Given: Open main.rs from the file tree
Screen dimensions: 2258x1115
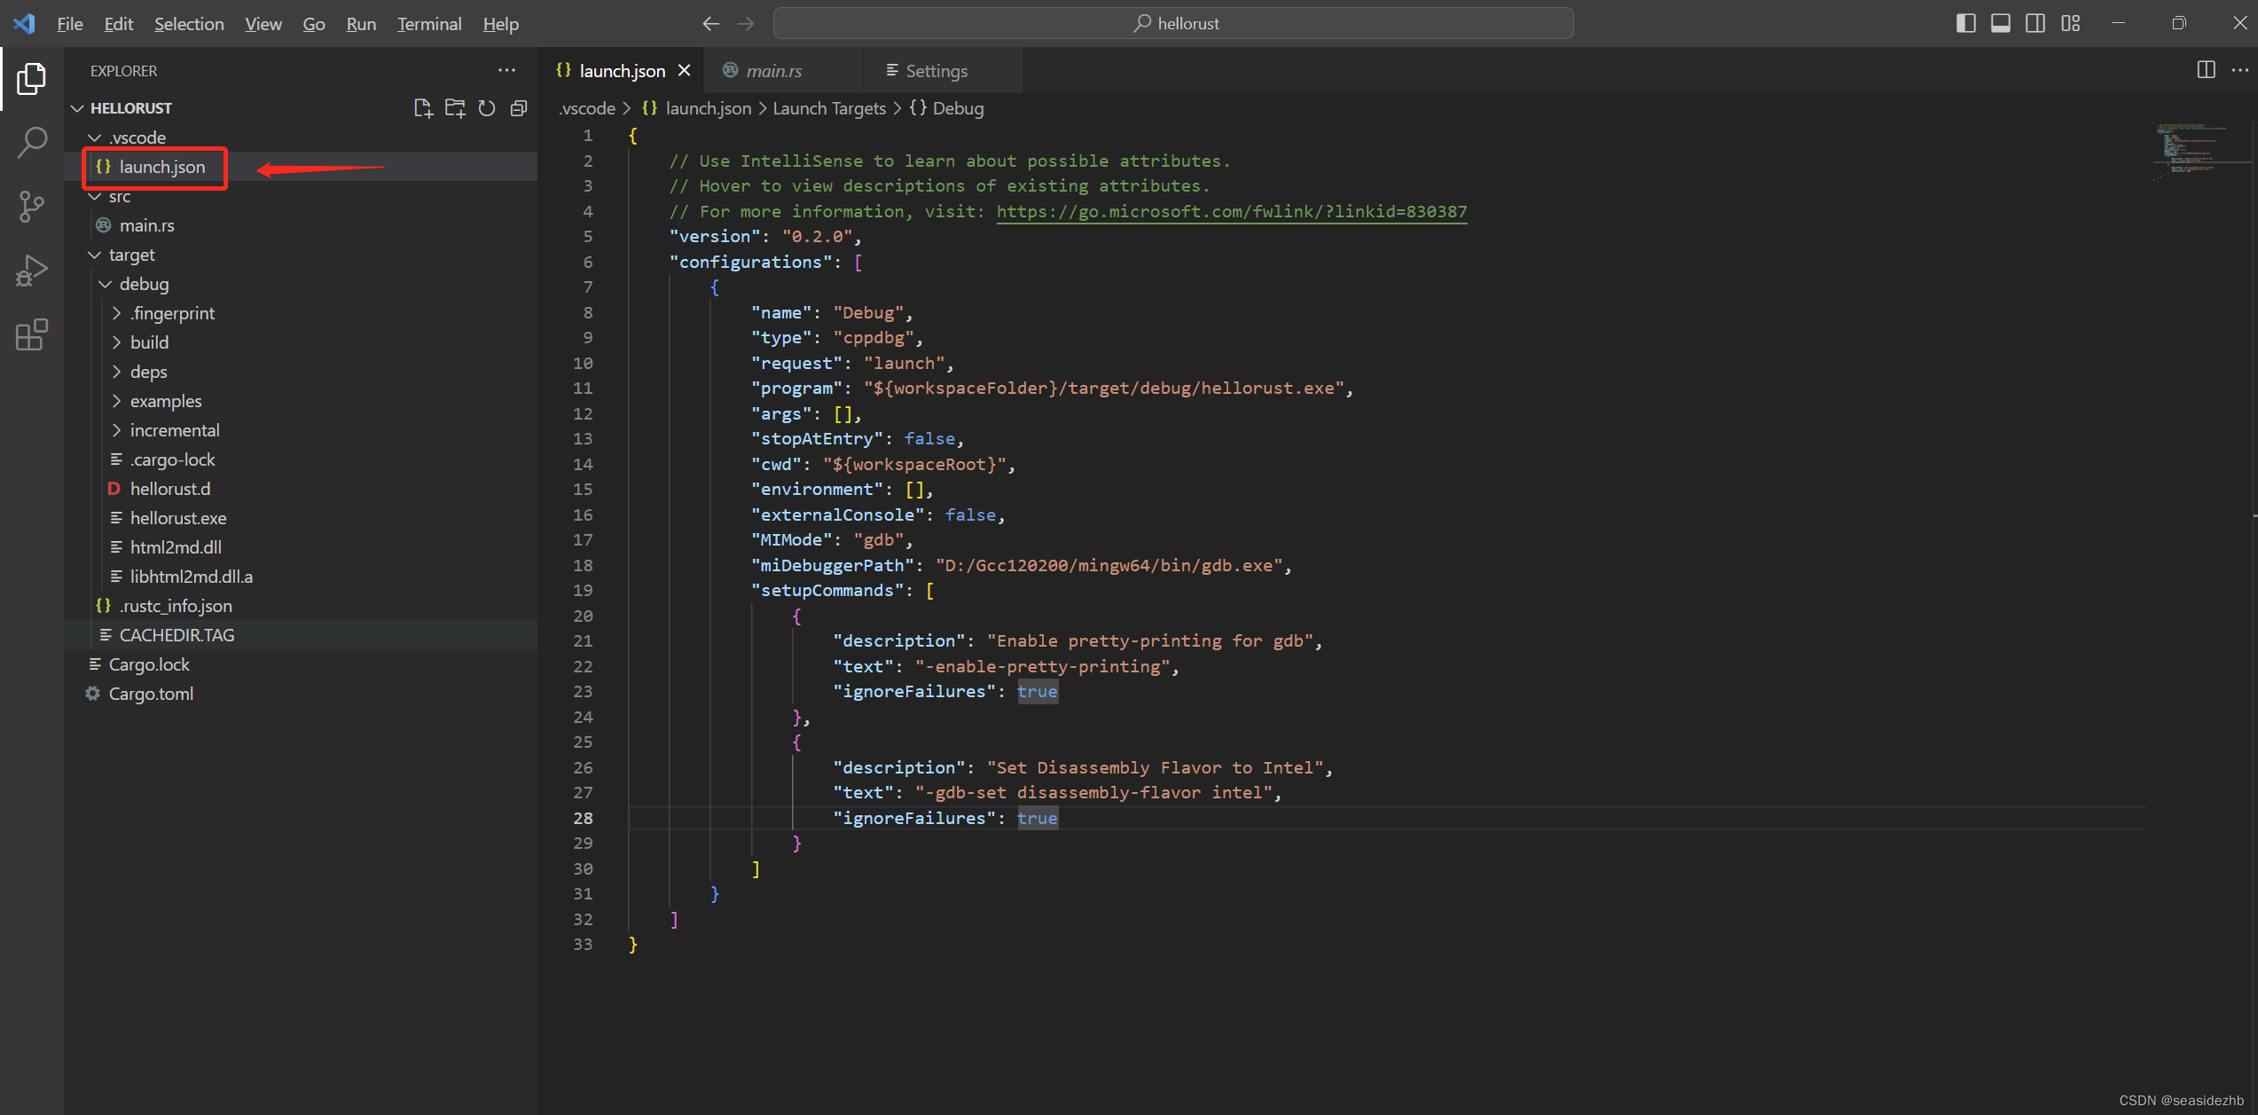Looking at the screenshot, I should pos(301,225).
